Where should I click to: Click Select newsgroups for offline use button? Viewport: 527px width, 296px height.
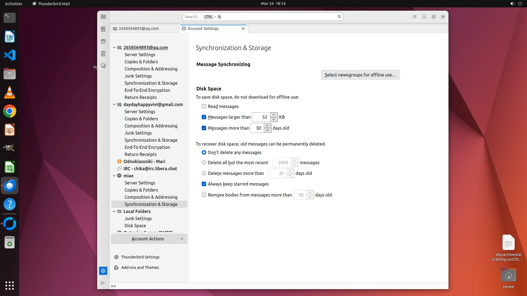pos(360,75)
